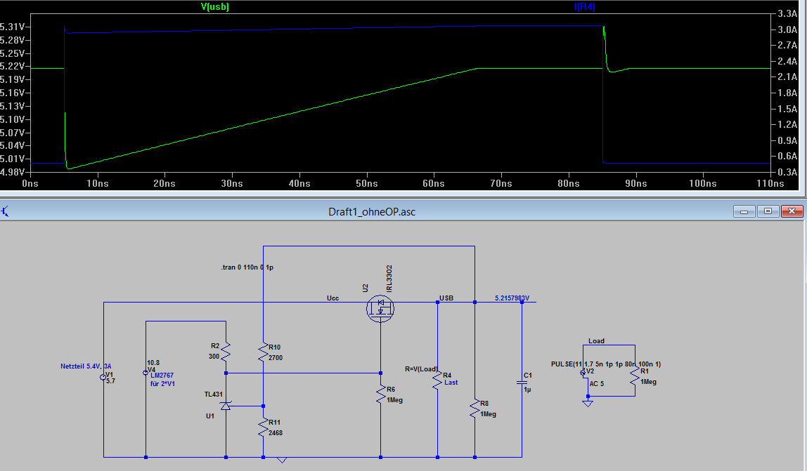This screenshot has width=807, height=471.
Task: Minimize the Draft1_ohneOP.asc window
Action: pyautogui.click(x=744, y=211)
